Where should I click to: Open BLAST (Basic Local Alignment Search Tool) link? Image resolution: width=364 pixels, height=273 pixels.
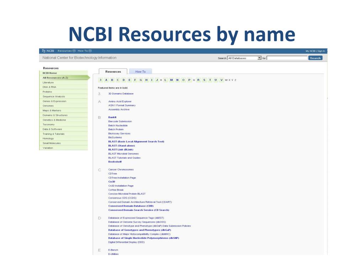coord(136,141)
